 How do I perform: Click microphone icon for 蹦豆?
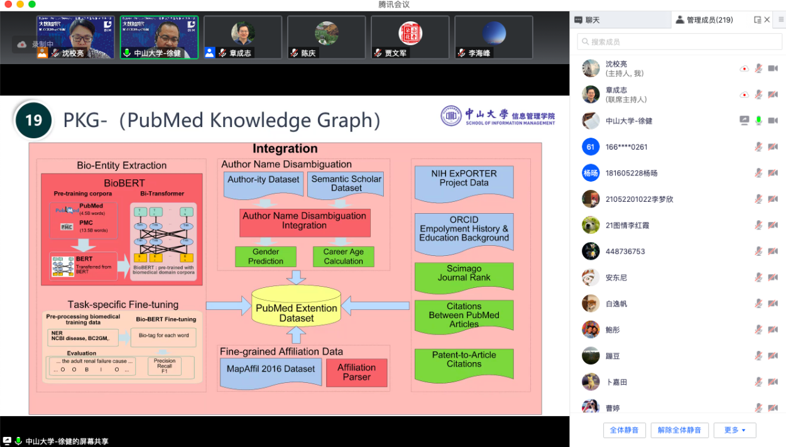[x=759, y=356]
